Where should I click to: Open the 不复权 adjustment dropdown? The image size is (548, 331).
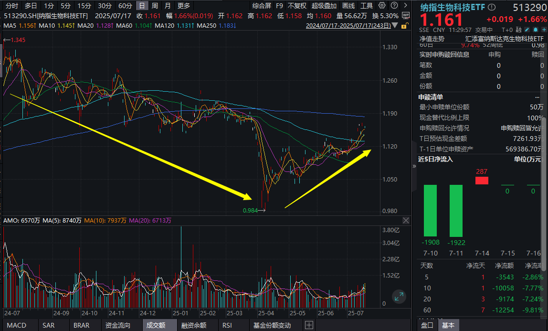[296, 6]
